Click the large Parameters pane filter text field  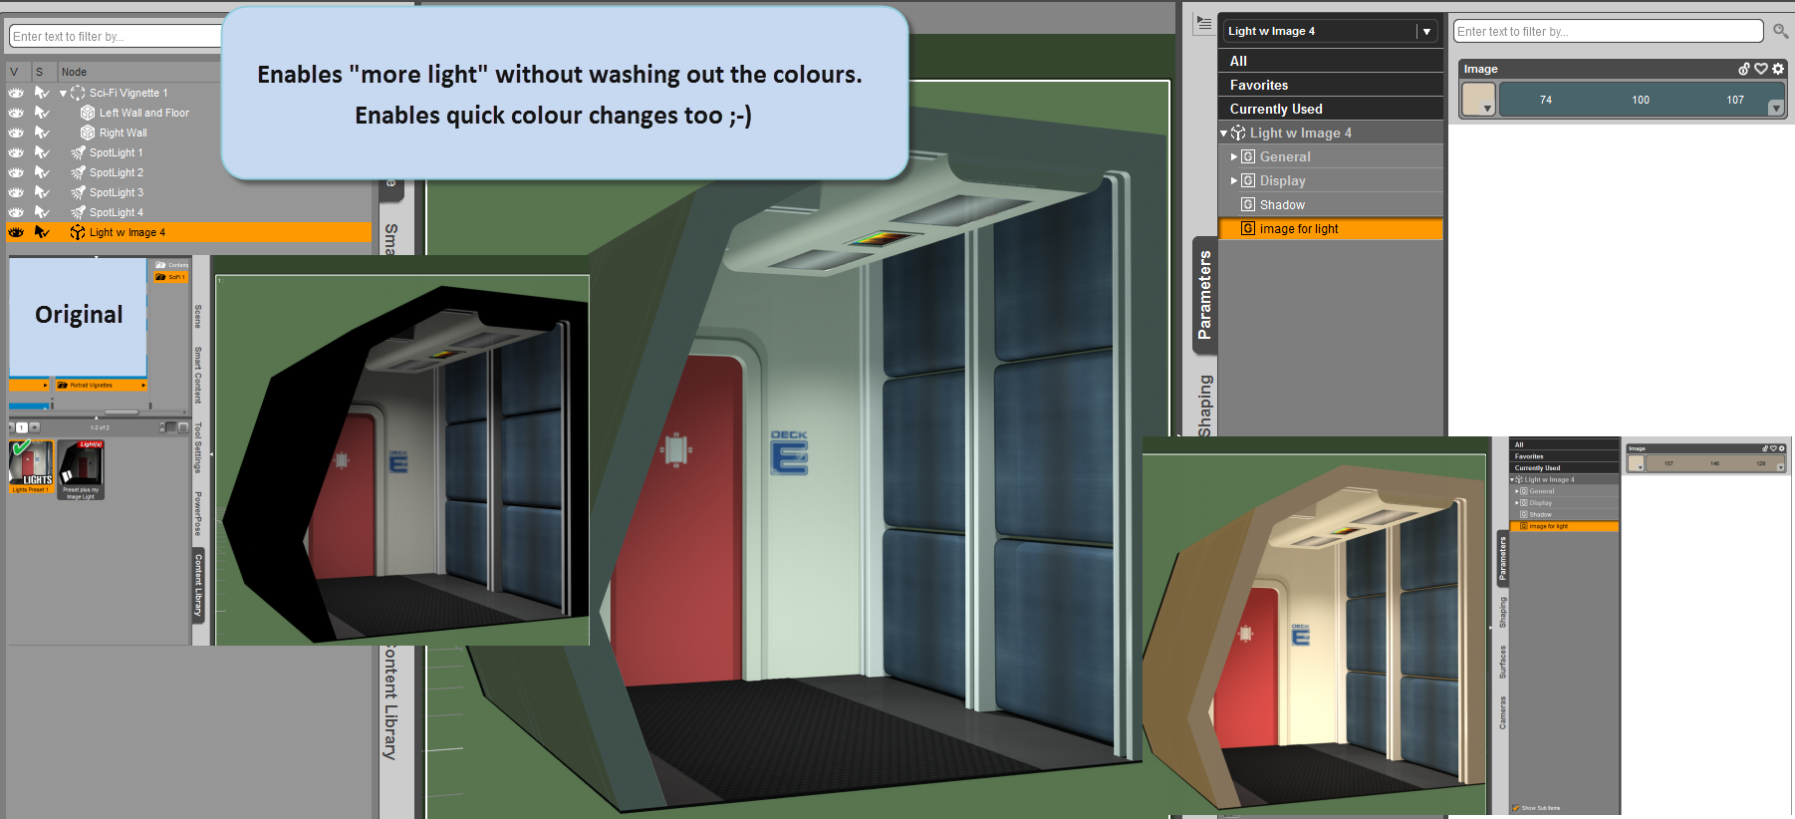[x=1608, y=32]
